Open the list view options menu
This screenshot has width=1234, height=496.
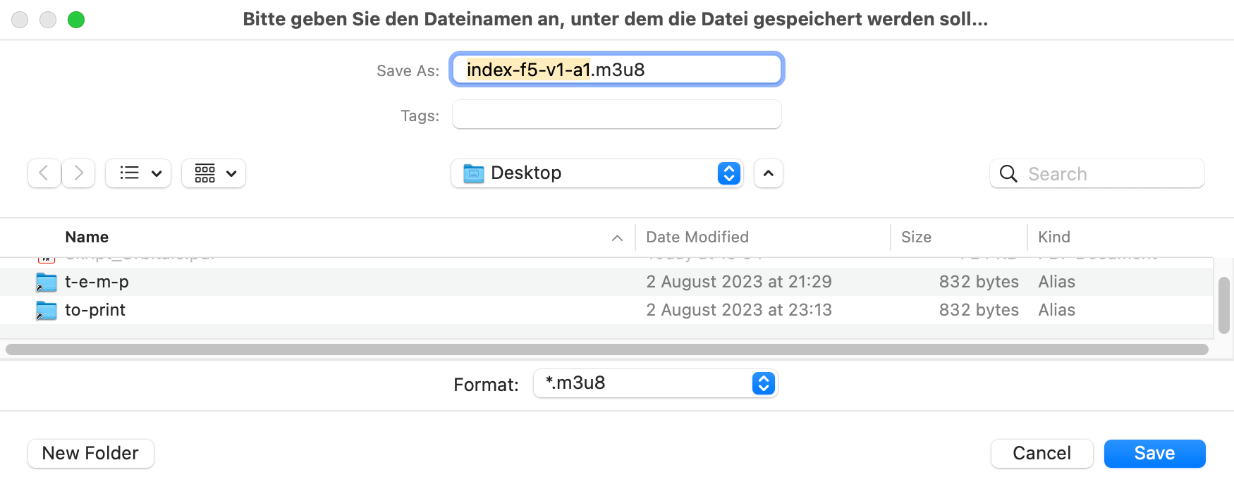138,173
